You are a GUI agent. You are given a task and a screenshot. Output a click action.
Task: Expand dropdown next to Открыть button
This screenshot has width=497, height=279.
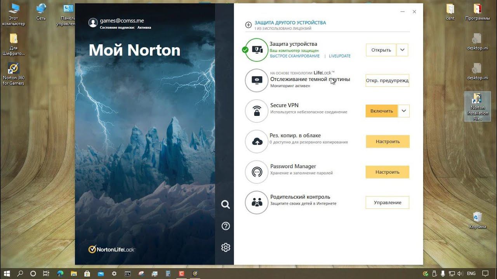[402, 50]
